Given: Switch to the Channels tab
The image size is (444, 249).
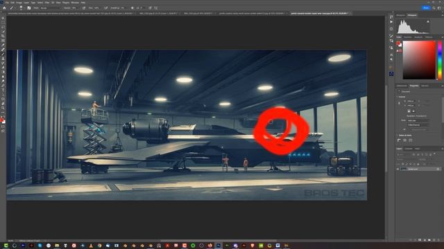Looking at the screenshot, I should (409, 149).
